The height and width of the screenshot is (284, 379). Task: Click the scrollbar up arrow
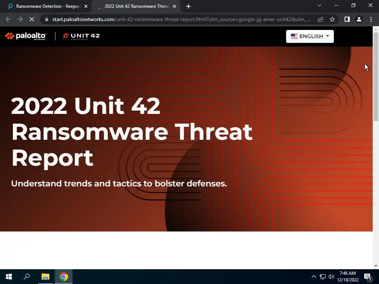pyautogui.click(x=376, y=29)
